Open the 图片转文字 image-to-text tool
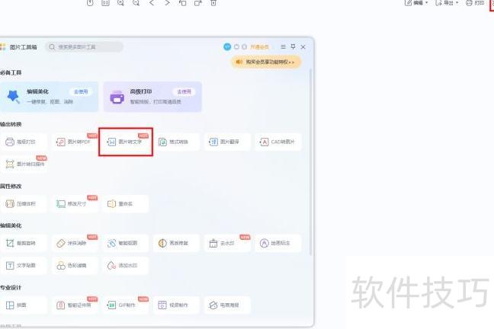Image resolution: width=494 pixels, height=329 pixels. pos(125,142)
